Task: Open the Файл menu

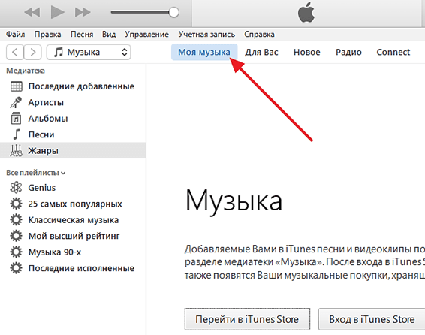Action: click(x=16, y=35)
